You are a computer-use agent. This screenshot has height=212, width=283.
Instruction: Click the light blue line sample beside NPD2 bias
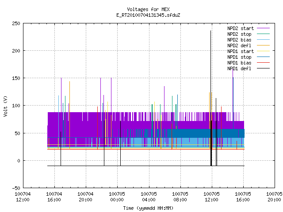(264, 39)
